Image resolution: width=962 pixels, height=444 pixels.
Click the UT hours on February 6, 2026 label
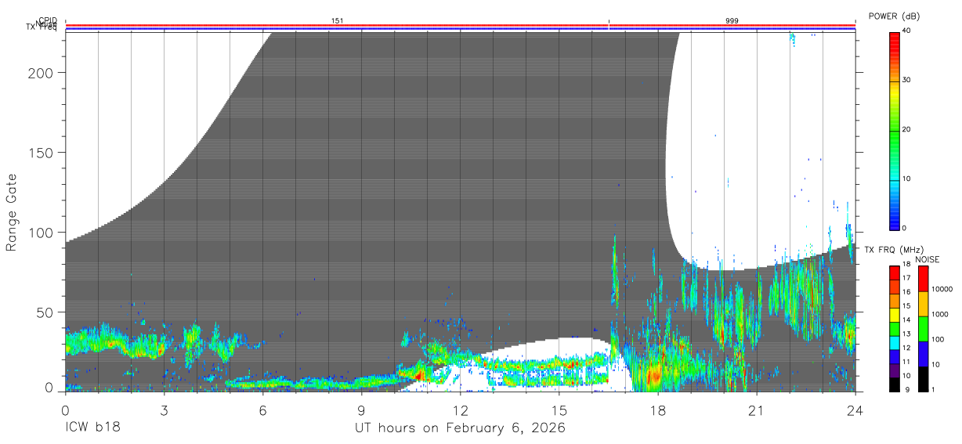[460, 428]
